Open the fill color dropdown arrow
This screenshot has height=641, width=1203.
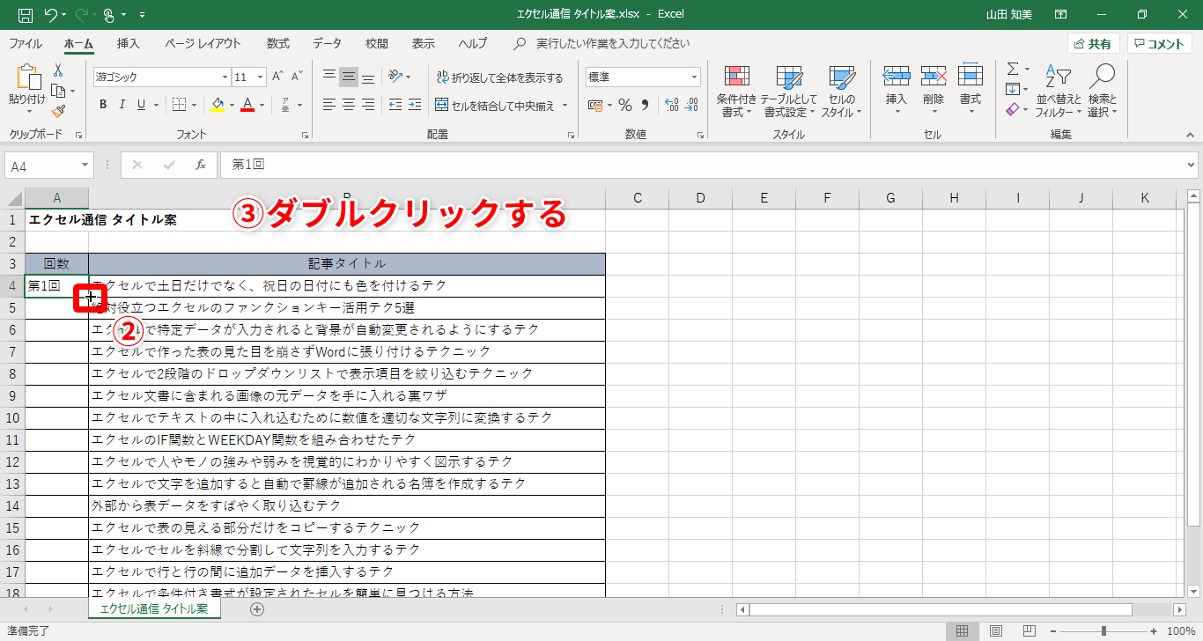click(x=232, y=106)
